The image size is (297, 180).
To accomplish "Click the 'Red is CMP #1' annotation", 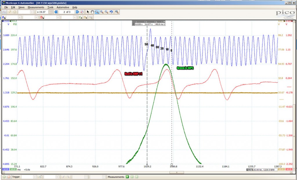I will point(133,74).
